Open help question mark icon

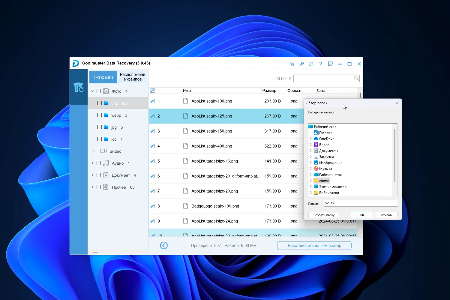click(321, 64)
